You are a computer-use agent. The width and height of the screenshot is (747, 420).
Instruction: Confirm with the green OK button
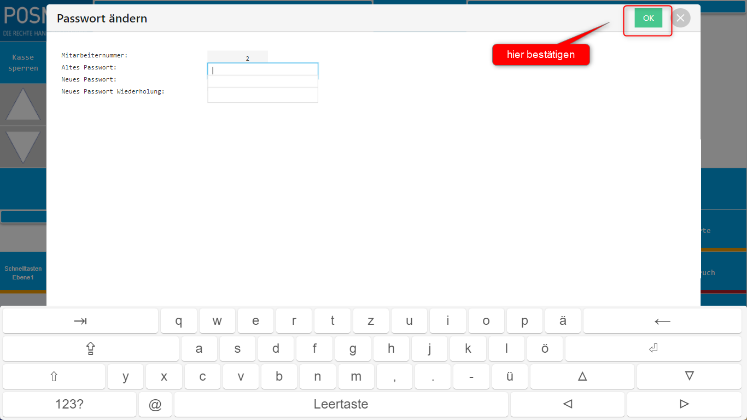click(648, 18)
